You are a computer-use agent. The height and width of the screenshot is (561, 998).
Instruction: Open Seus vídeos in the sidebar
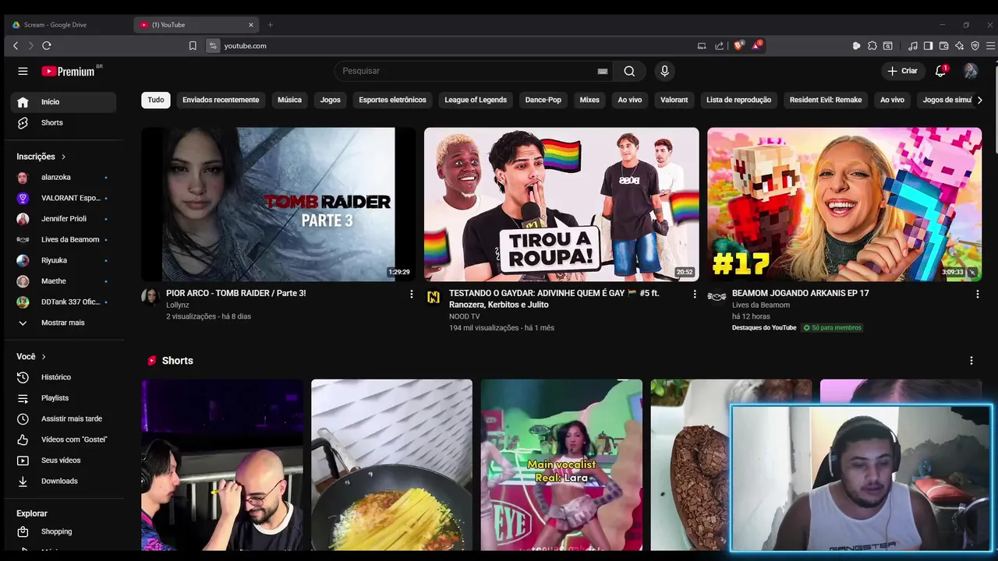[x=63, y=460]
